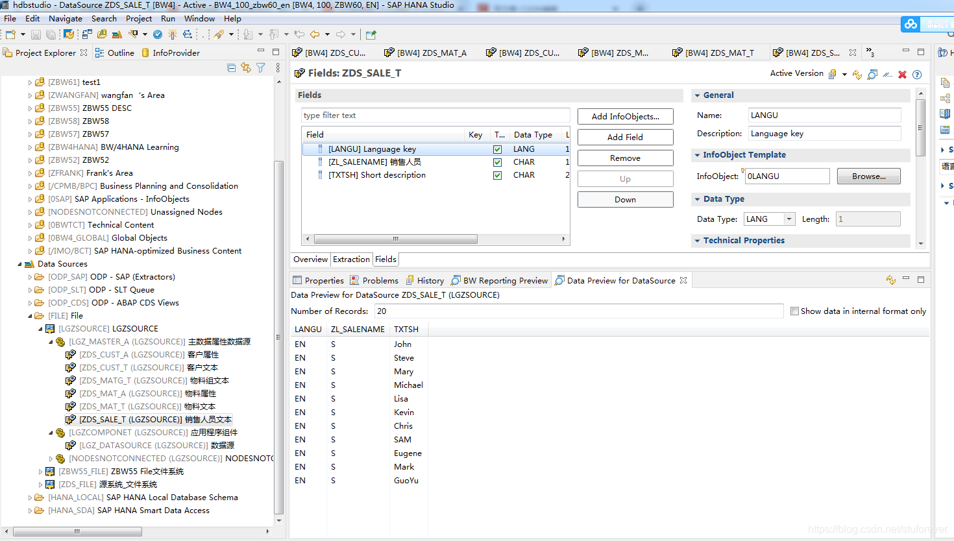Click the type filter text field
This screenshot has width=954, height=541.
(x=435, y=115)
